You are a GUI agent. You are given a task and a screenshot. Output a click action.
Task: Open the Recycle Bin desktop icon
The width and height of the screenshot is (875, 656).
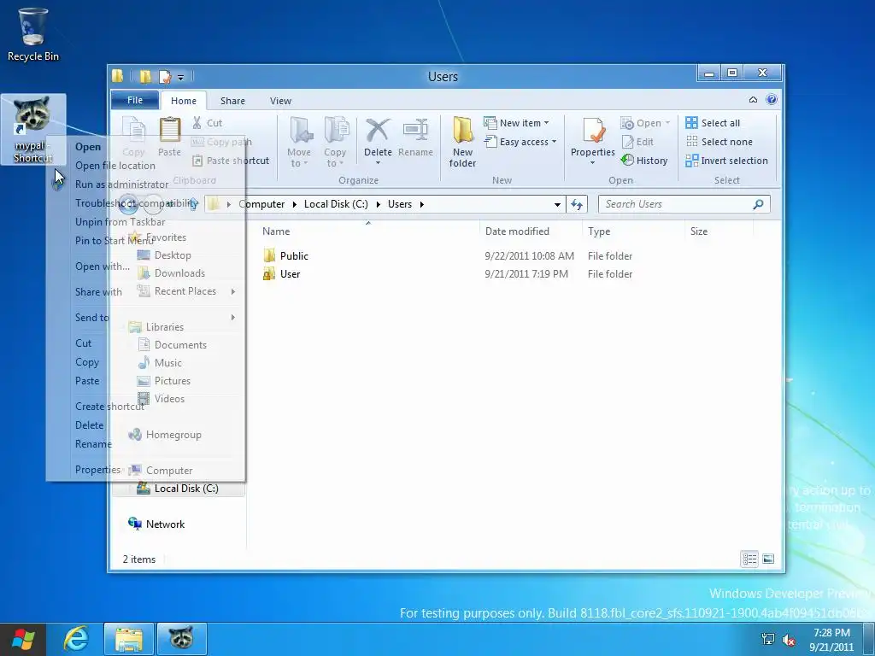tap(32, 34)
